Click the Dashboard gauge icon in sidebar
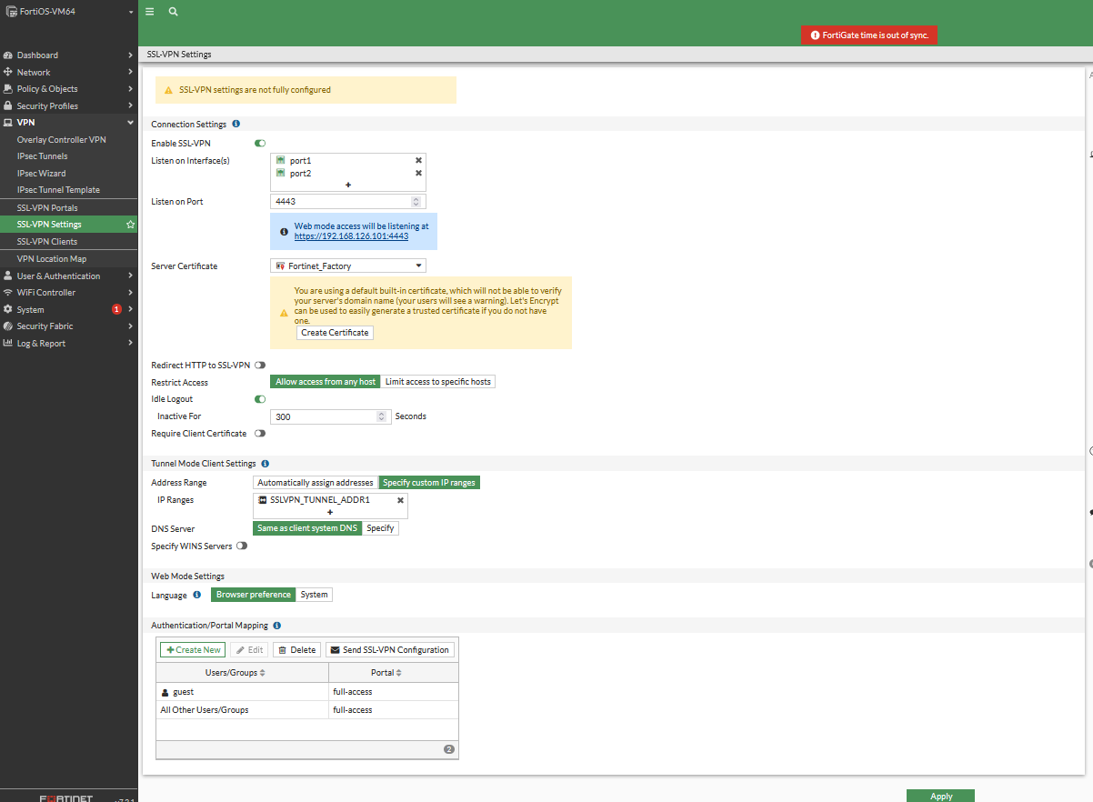 [8, 55]
